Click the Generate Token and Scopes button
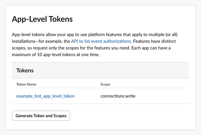 41,116
